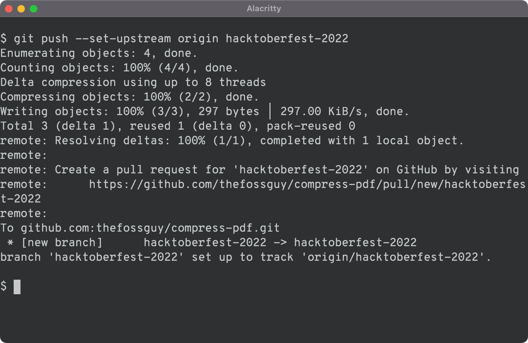Click the blinking terminal cursor

click(x=16, y=286)
